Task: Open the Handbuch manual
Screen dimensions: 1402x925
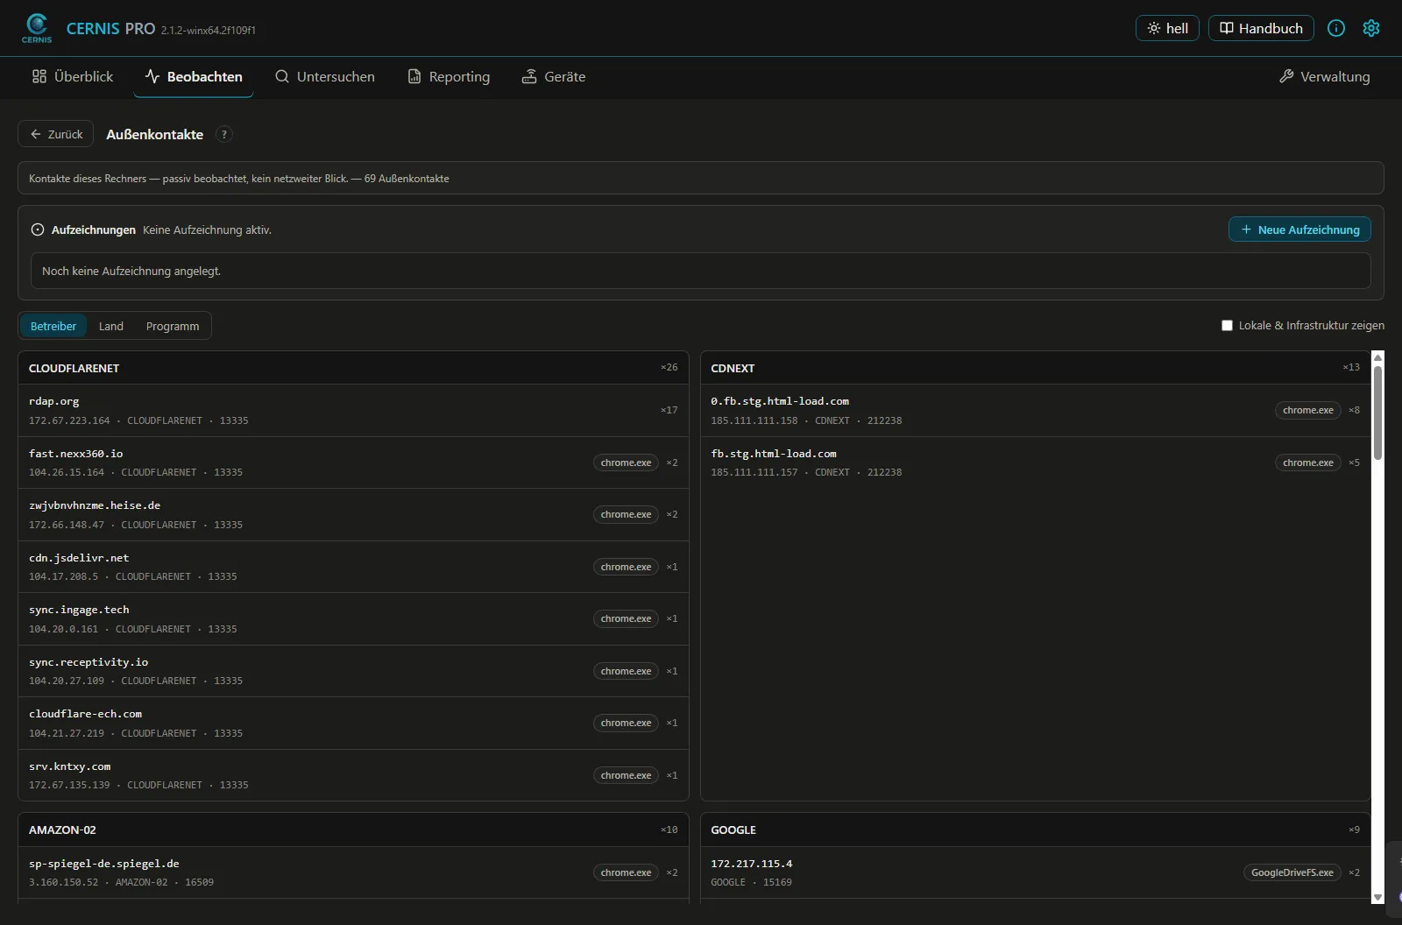Action: coord(1261,28)
